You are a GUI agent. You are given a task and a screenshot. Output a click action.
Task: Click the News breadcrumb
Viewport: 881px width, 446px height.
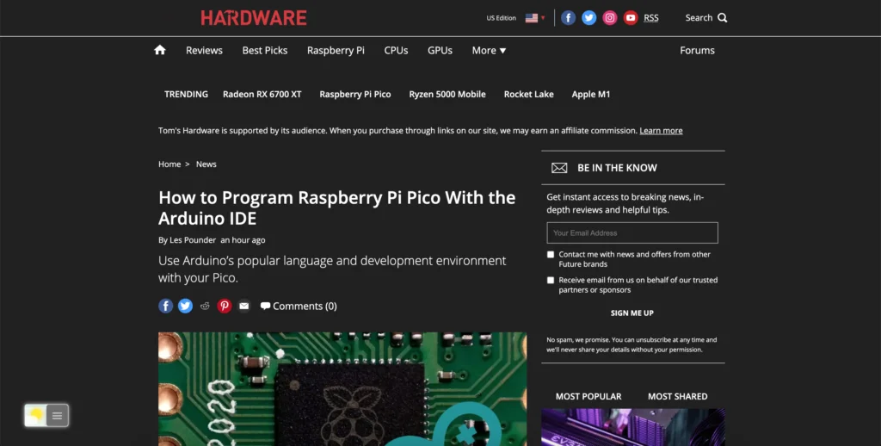point(206,164)
